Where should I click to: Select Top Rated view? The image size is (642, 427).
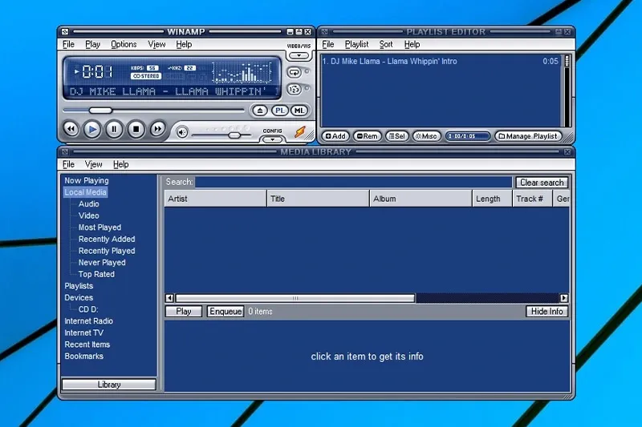point(96,274)
